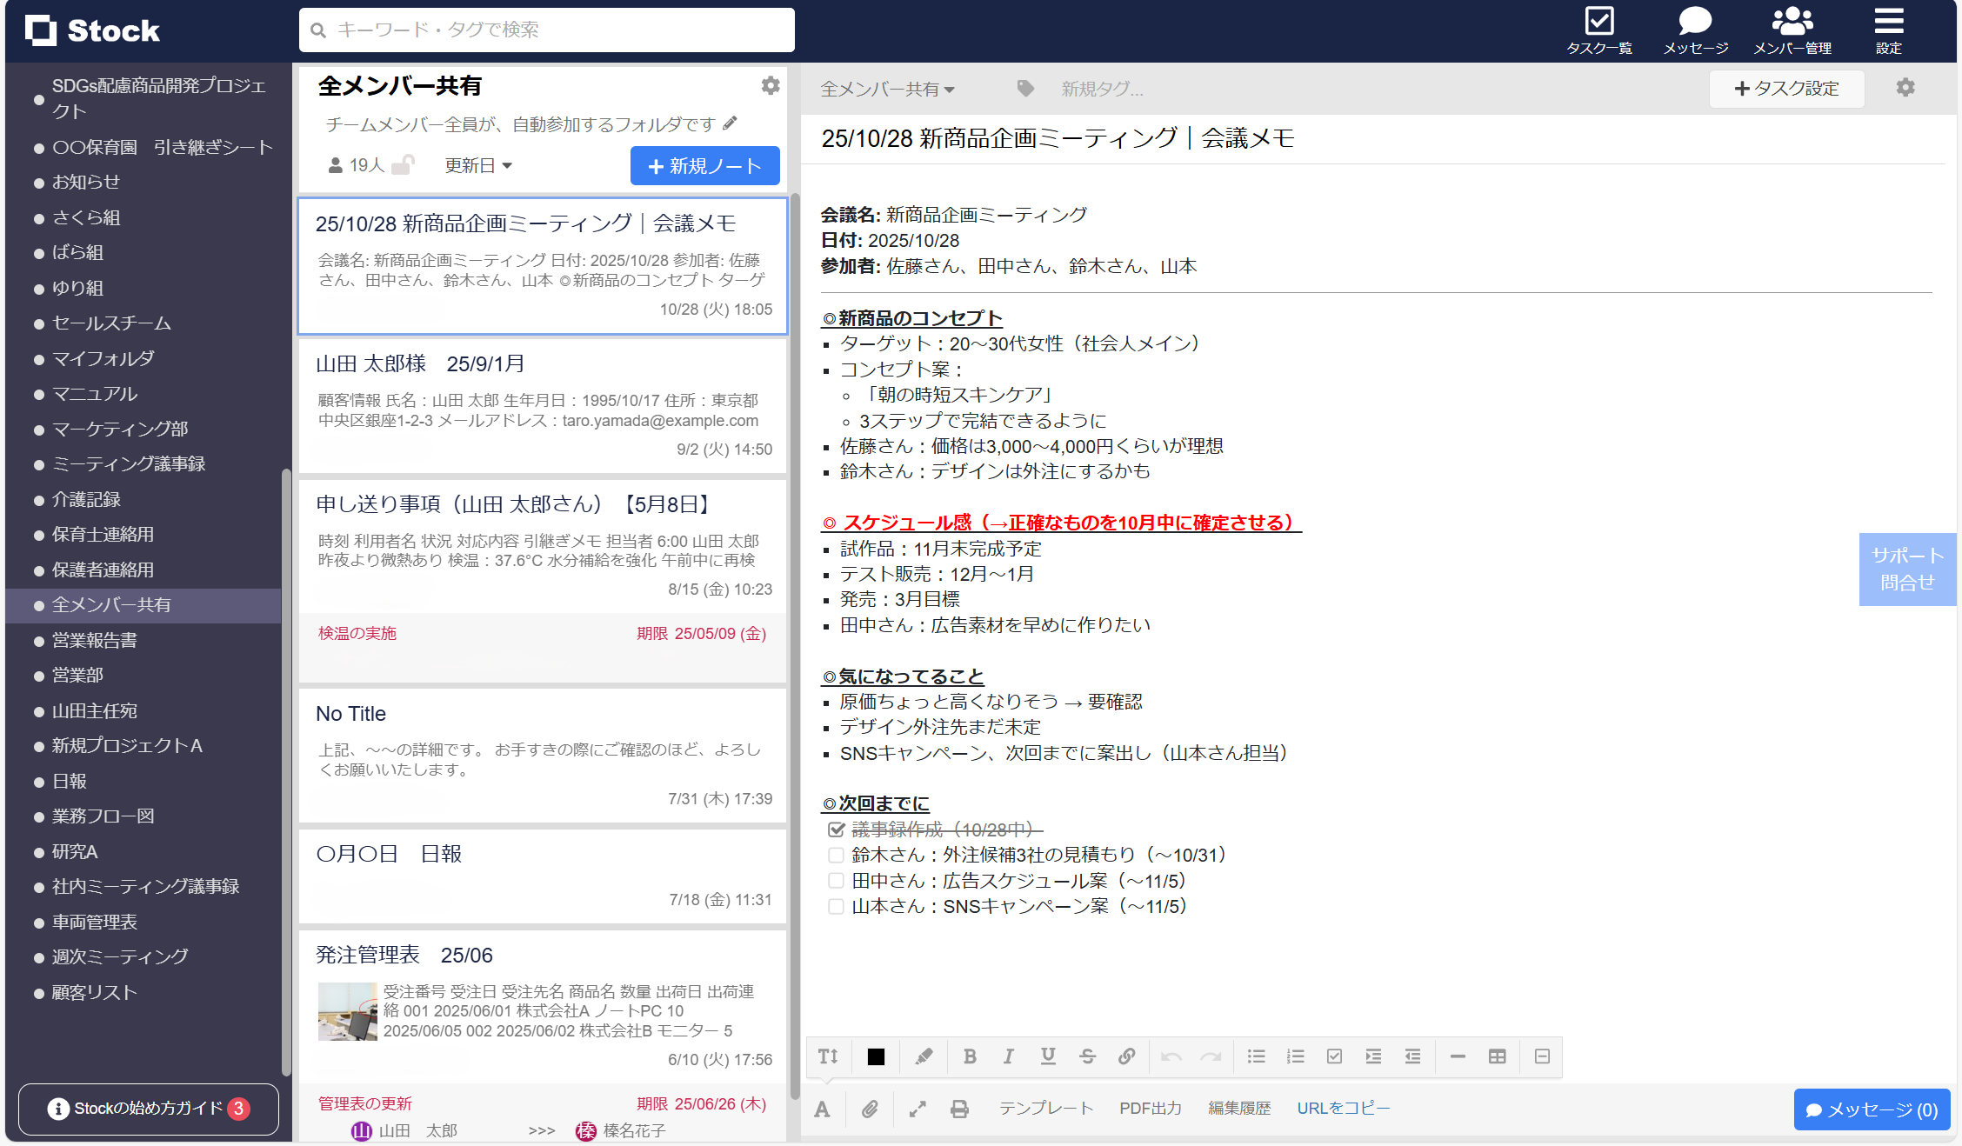Check 山本さん's SNSキャンペーン案 task

tap(836, 906)
